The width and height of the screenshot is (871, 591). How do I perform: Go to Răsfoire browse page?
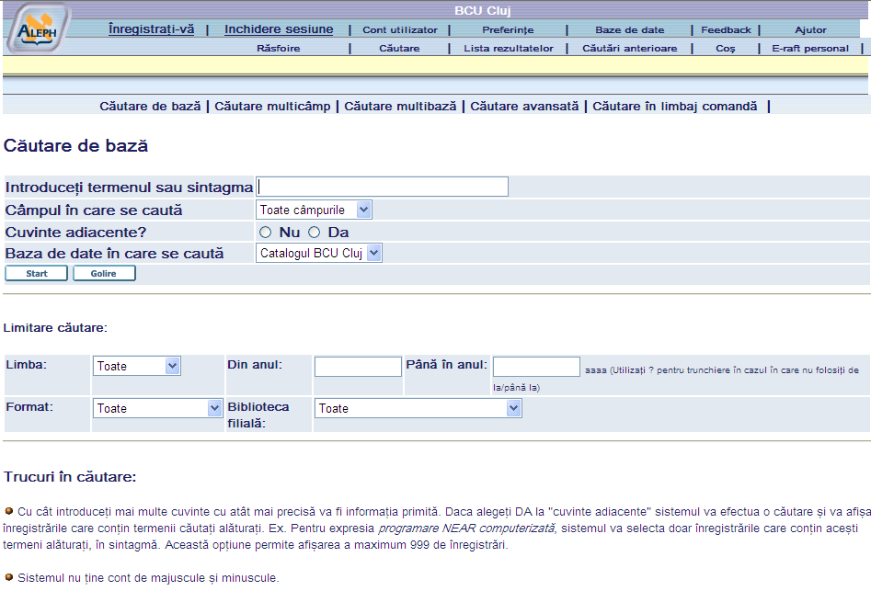coord(279,49)
